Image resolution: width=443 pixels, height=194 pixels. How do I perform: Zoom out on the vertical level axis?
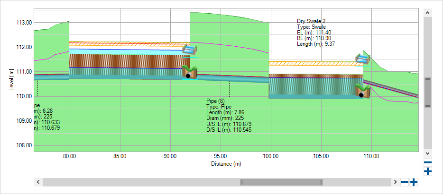[x=428, y=162]
